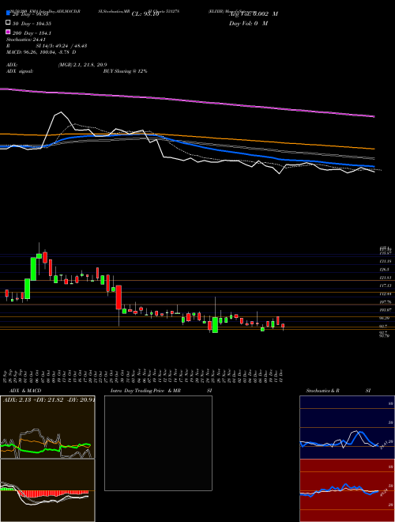Open the empty Intra Day Trading Price panel

[158, 443]
